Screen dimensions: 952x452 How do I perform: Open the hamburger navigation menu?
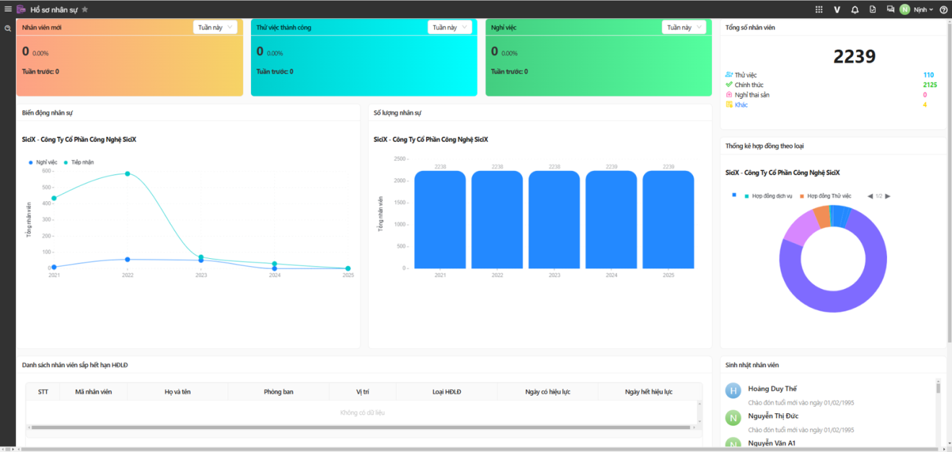tap(8, 9)
